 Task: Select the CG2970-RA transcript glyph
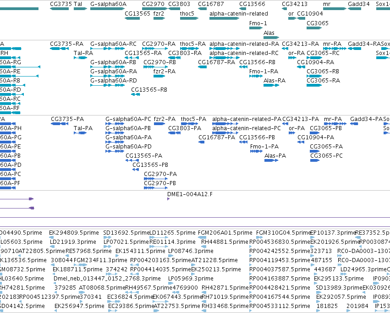coord(155,49)
